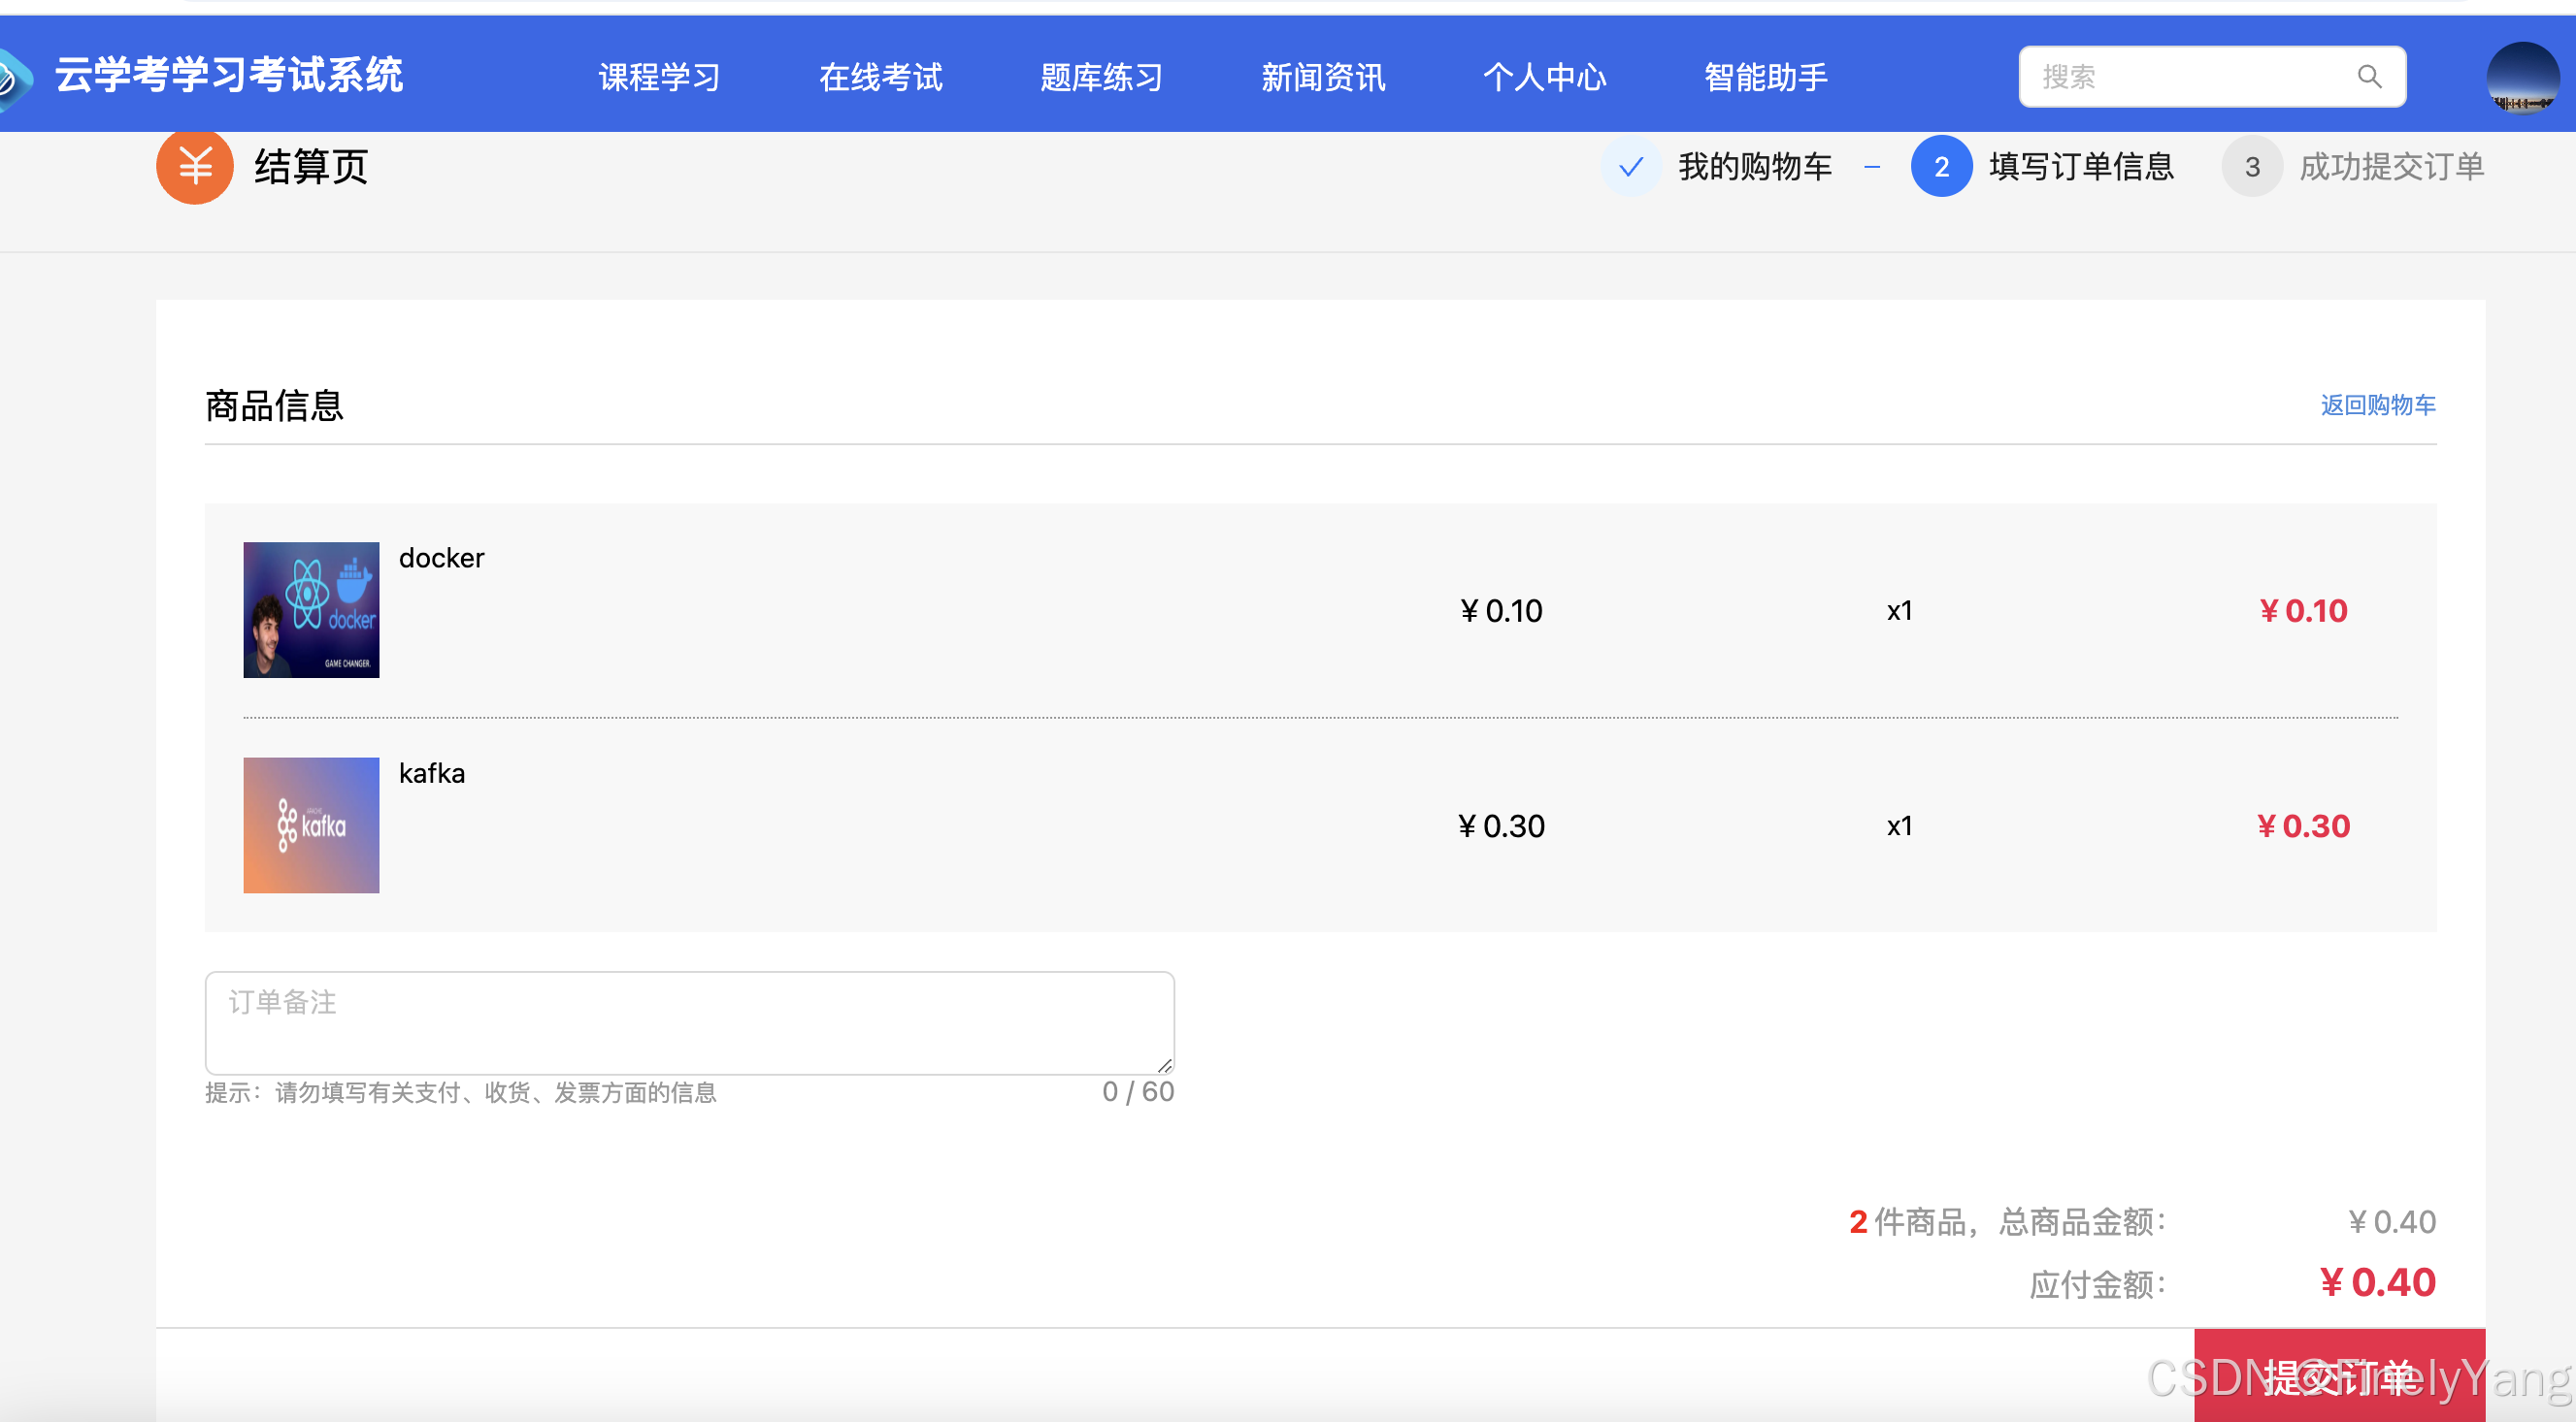Go to 在线考试 navigation item
Image resolution: width=2576 pixels, height=1422 pixels.
[880, 77]
